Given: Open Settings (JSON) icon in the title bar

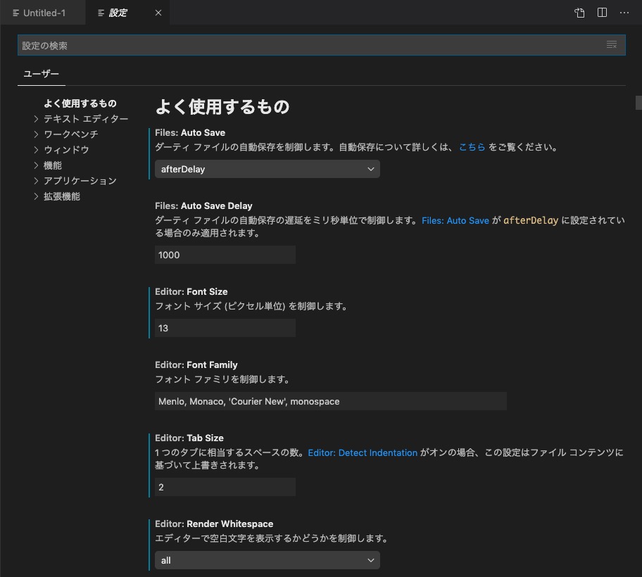Looking at the screenshot, I should (x=579, y=13).
